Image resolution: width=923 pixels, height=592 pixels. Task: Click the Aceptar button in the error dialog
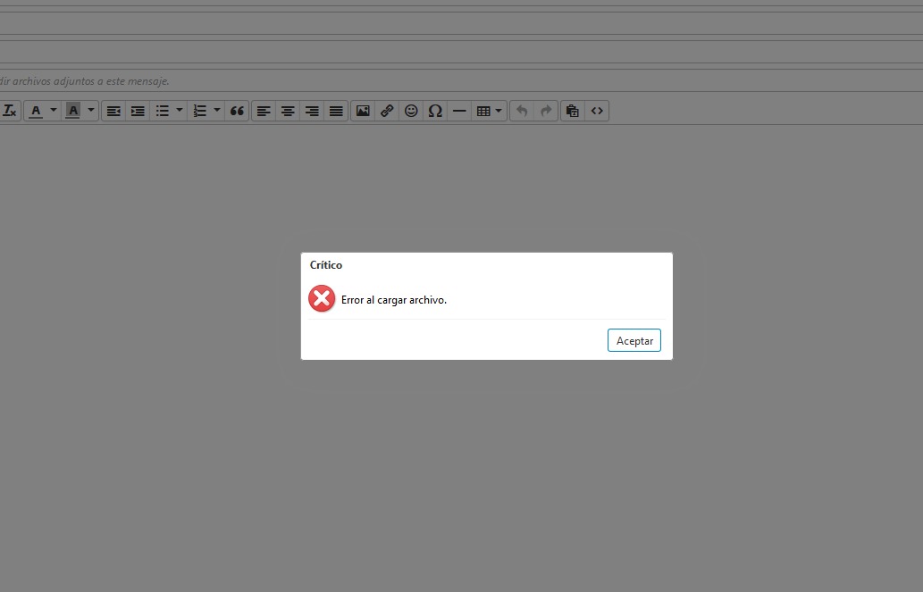coord(634,341)
